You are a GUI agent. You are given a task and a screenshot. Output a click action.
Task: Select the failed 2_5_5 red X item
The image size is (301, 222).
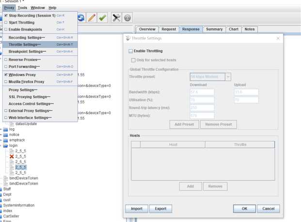click(12, 156)
